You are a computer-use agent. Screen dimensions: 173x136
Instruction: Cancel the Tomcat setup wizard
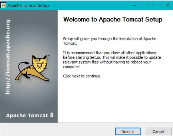pyautogui.click(x=158, y=131)
